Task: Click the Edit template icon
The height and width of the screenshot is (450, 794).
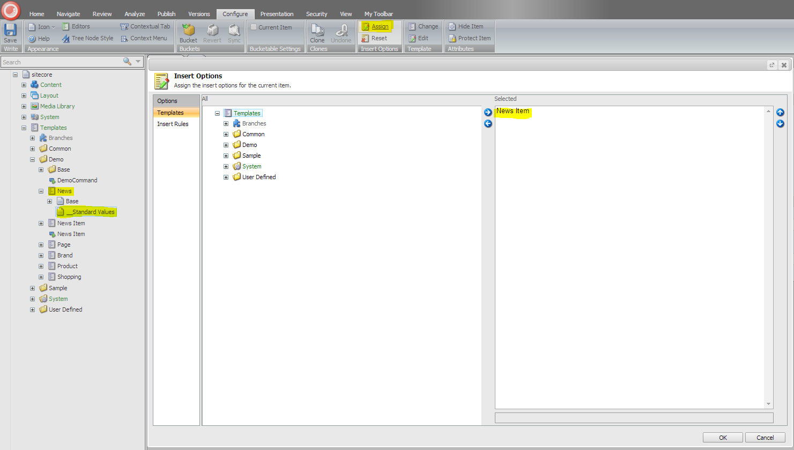Action: pos(411,38)
